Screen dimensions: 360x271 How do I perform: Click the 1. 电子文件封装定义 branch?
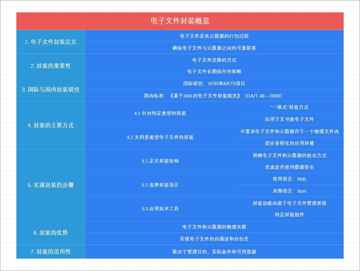[x=51, y=42]
